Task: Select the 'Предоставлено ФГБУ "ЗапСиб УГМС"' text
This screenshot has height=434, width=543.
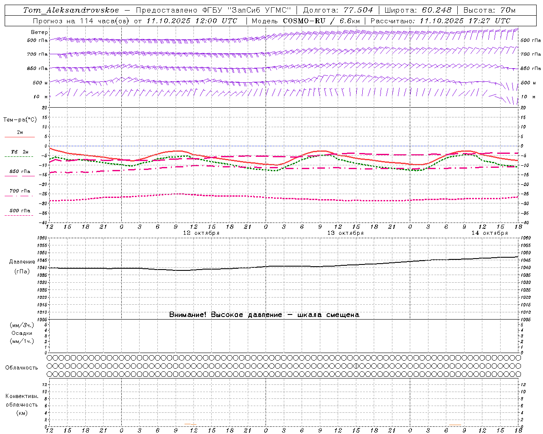Action: (x=213, y=10)
